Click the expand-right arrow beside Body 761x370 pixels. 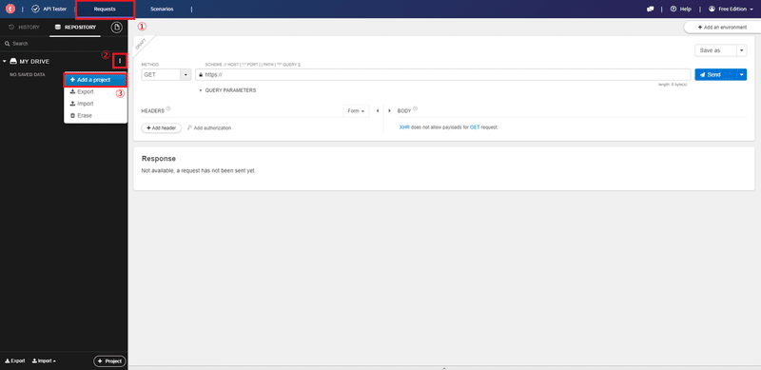389,111
